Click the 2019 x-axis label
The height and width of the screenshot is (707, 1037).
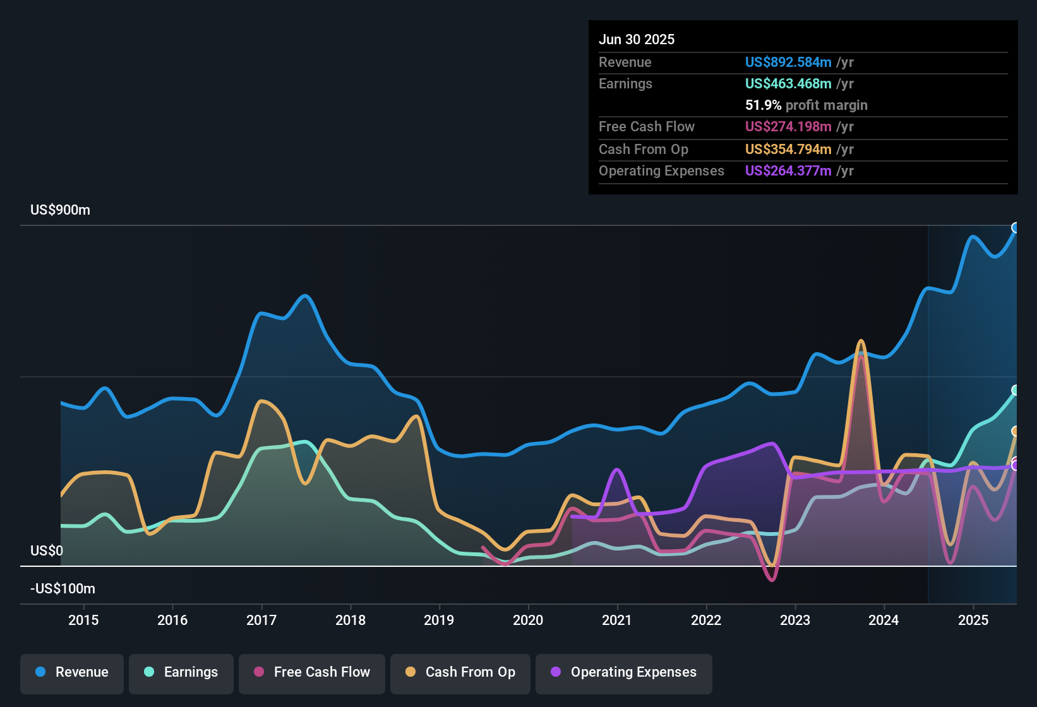click(x=439, y=620)
